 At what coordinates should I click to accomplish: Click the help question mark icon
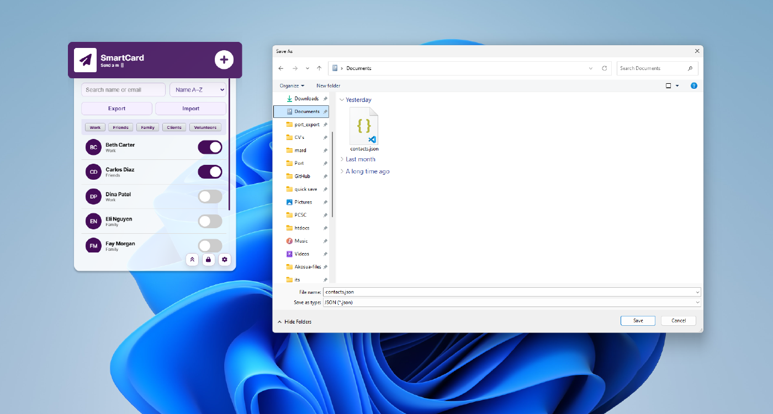[694, 86]
